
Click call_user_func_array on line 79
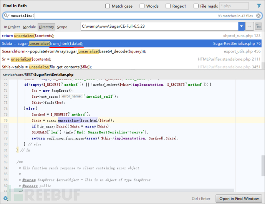point(66,138)
